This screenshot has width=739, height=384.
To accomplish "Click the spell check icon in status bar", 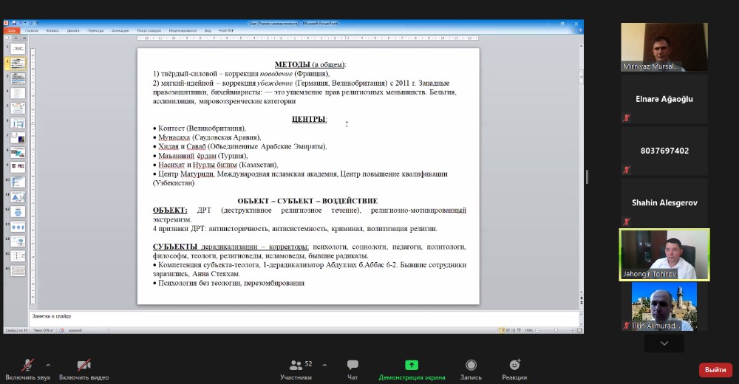I will (x=61, y=330).
